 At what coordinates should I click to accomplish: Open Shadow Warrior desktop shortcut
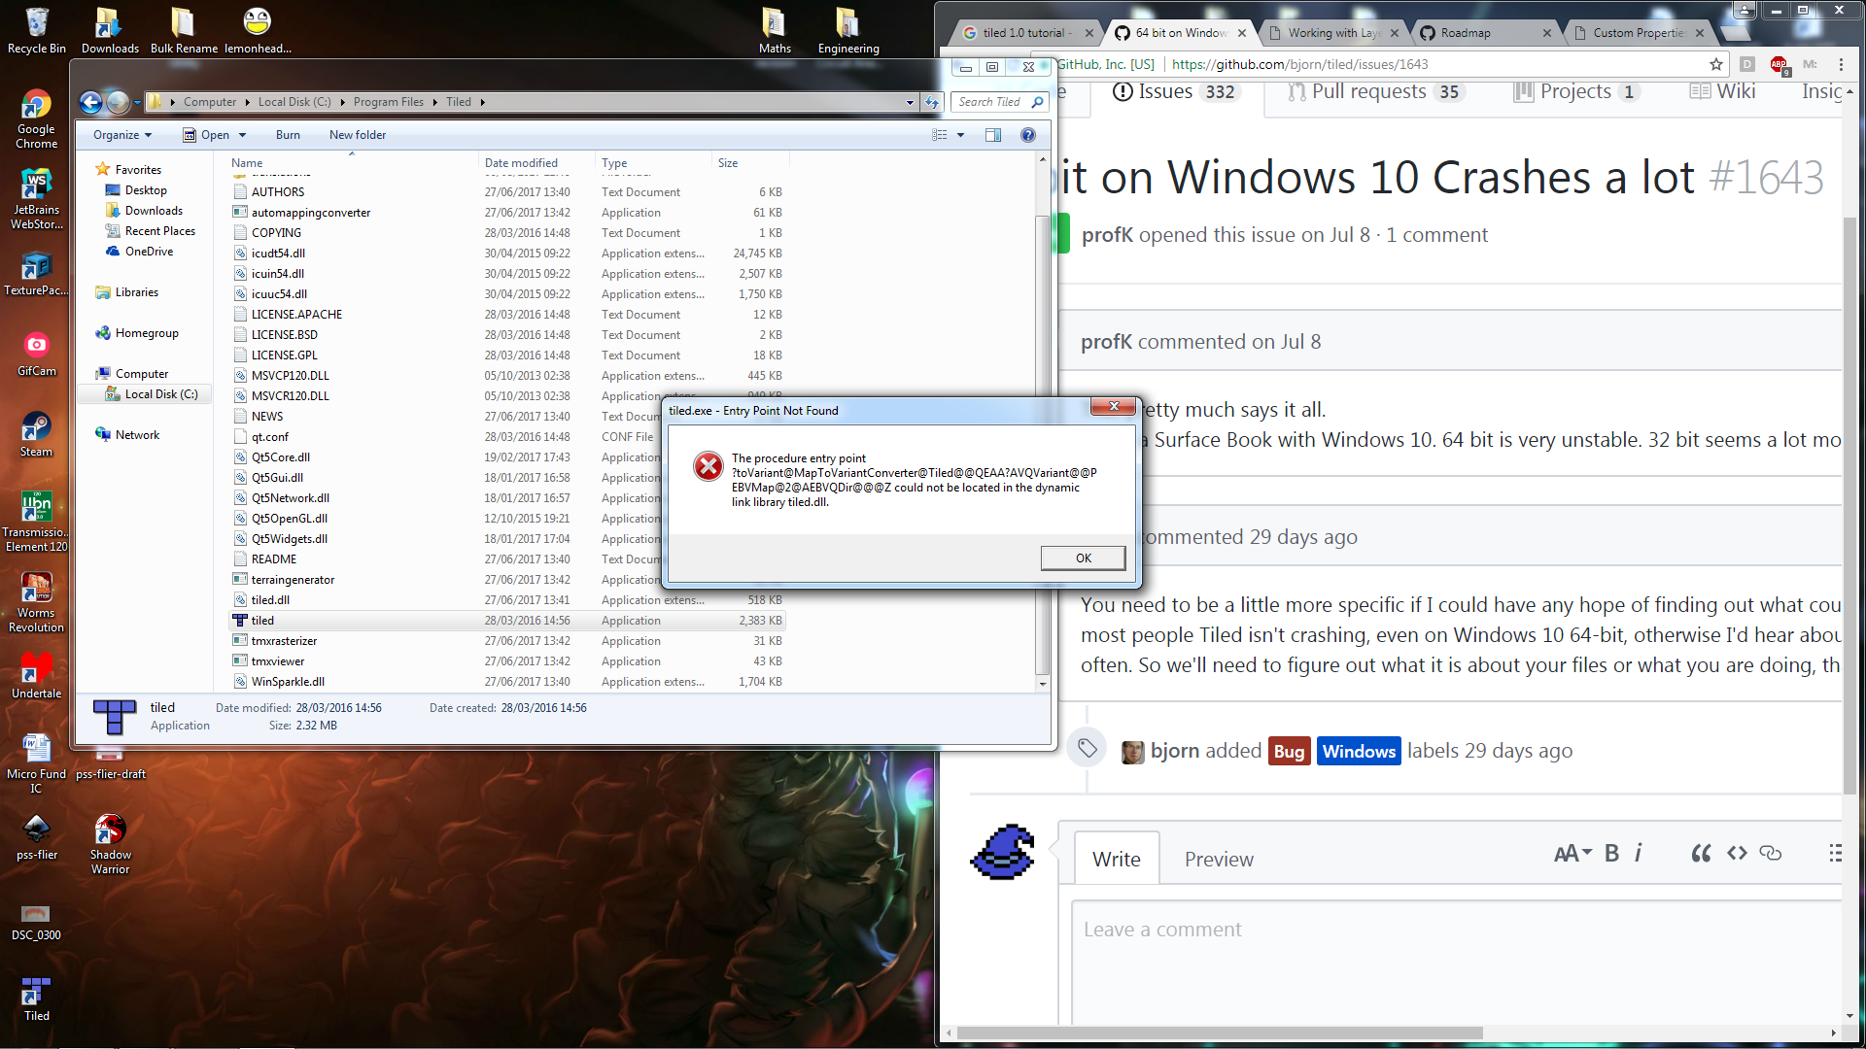tap(110, 844)
